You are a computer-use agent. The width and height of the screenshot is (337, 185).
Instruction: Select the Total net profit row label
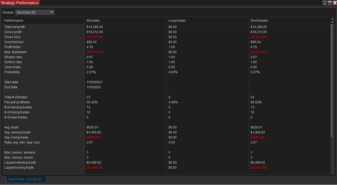pyautogui.click(x=15, y=27)
